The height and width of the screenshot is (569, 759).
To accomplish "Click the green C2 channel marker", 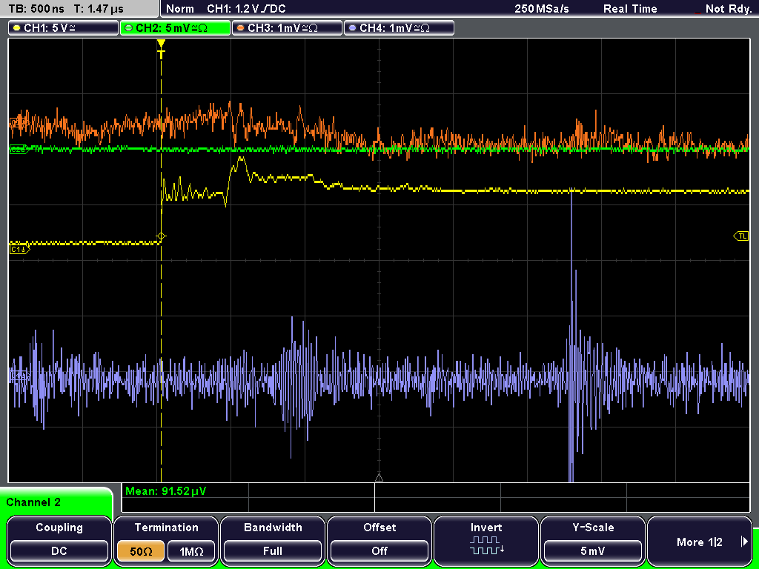I will (x=19, y=150).
